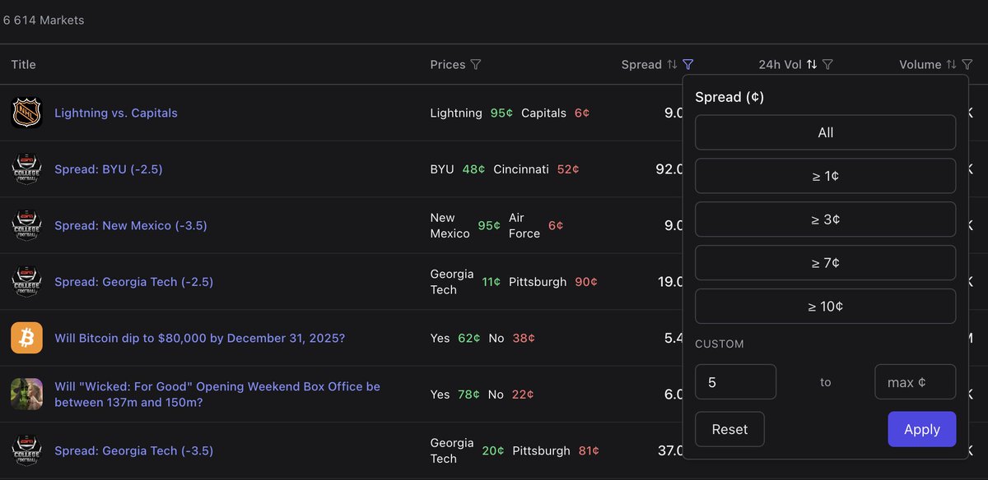Screen dimensions: 988x480
Task: Open the 24h Vol filter funnel
Action: point(828,65)
